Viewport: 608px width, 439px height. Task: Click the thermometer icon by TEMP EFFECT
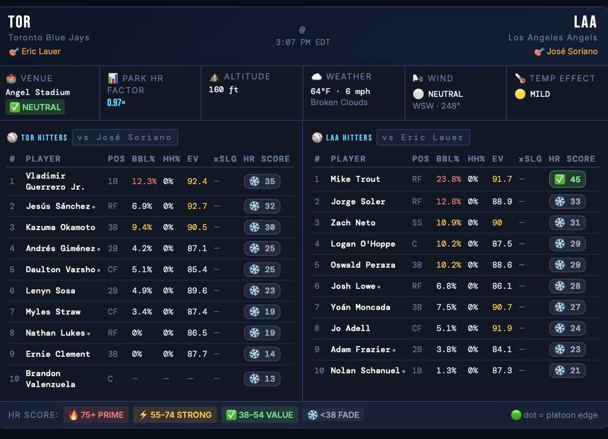click(x=520, y=78)
